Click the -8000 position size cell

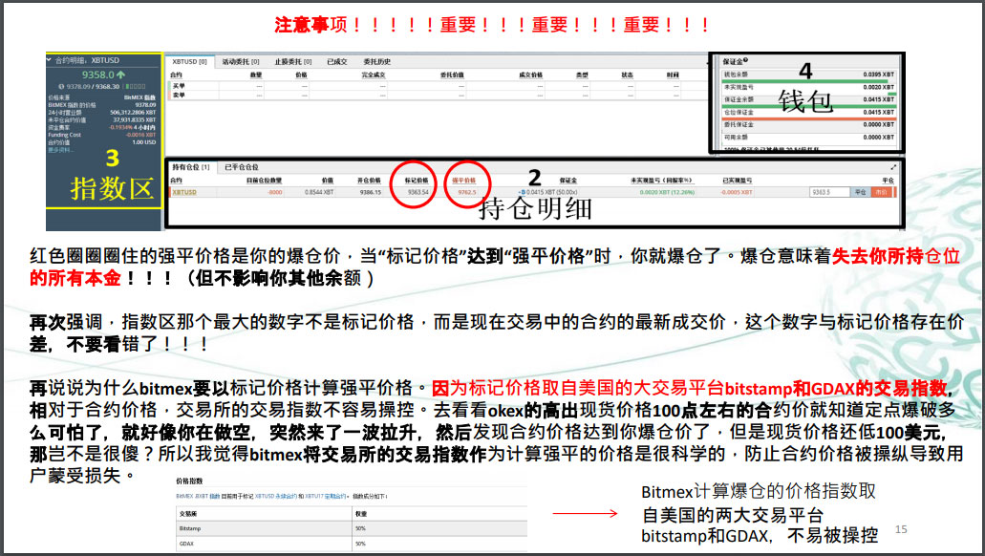click(274, 192)
